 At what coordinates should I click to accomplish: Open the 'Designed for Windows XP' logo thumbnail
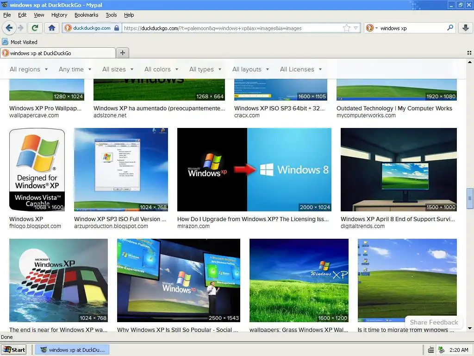37,170
